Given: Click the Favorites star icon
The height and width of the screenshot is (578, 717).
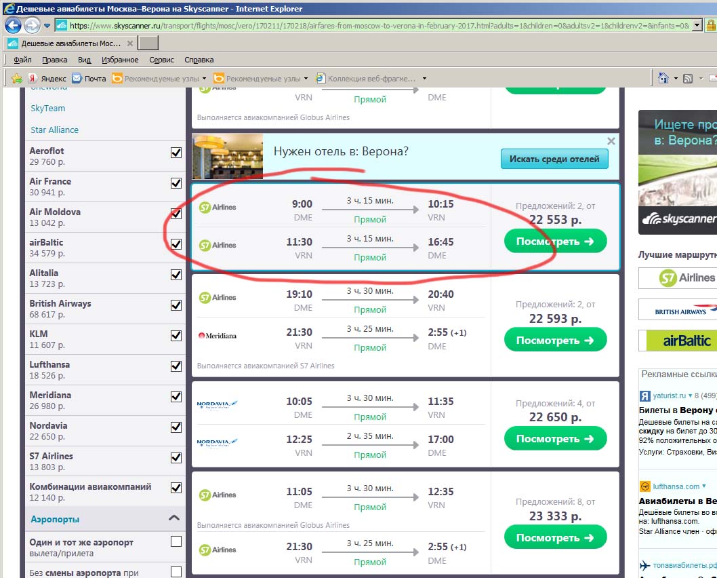Looking at the screenshot, I should click(x=17, y=78).
